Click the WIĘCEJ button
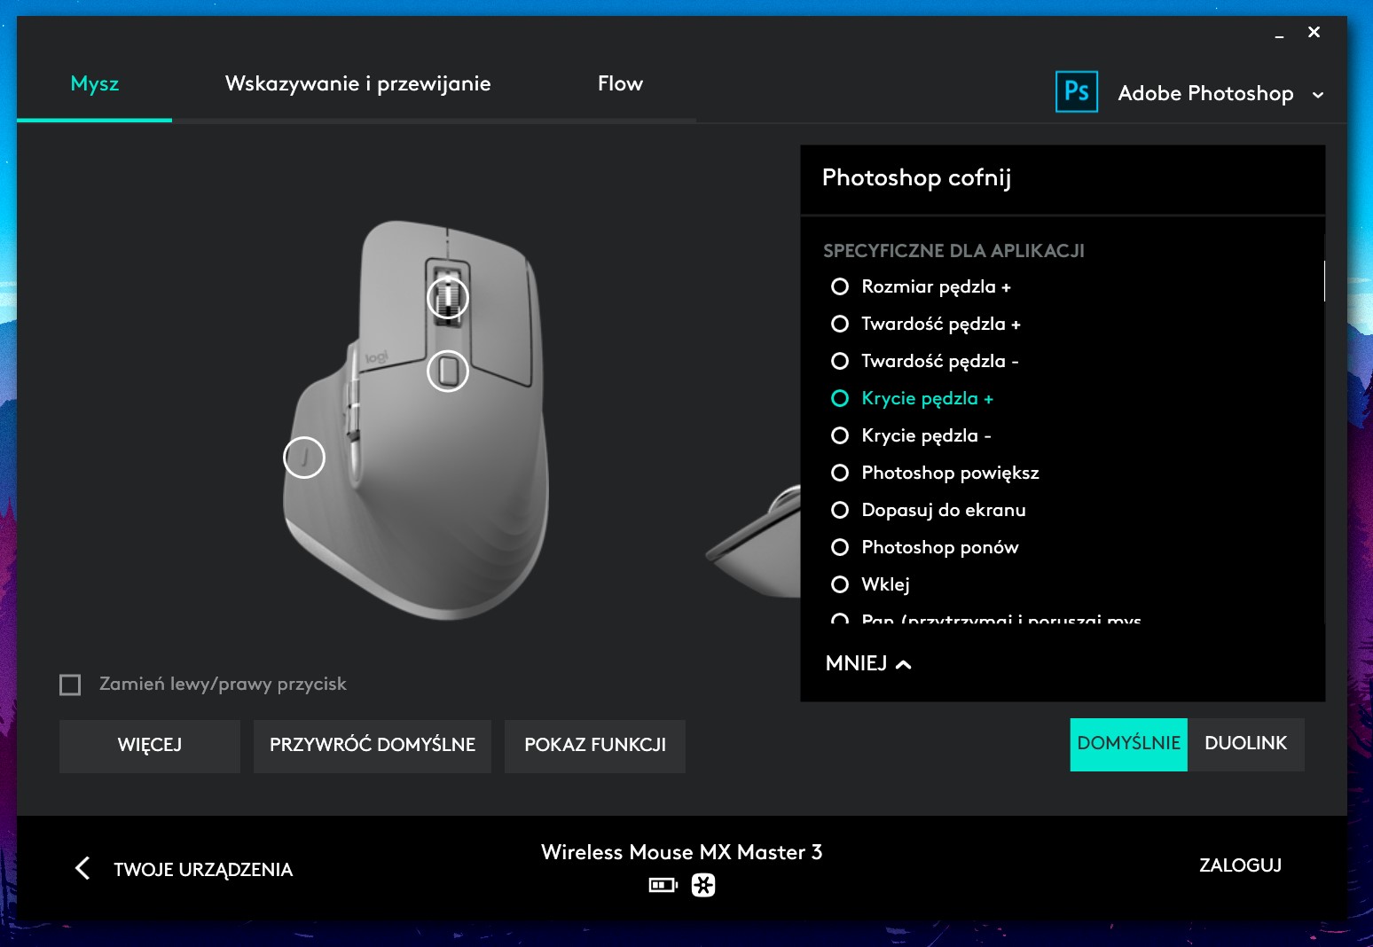This screenshot has height=947, width=1373. (x=150, y=746)
